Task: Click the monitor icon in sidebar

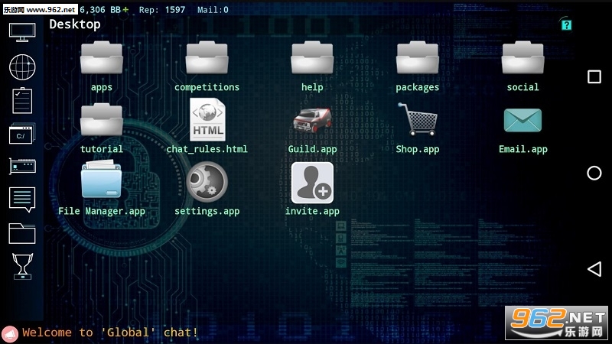Action: click(x=22, y=33)
